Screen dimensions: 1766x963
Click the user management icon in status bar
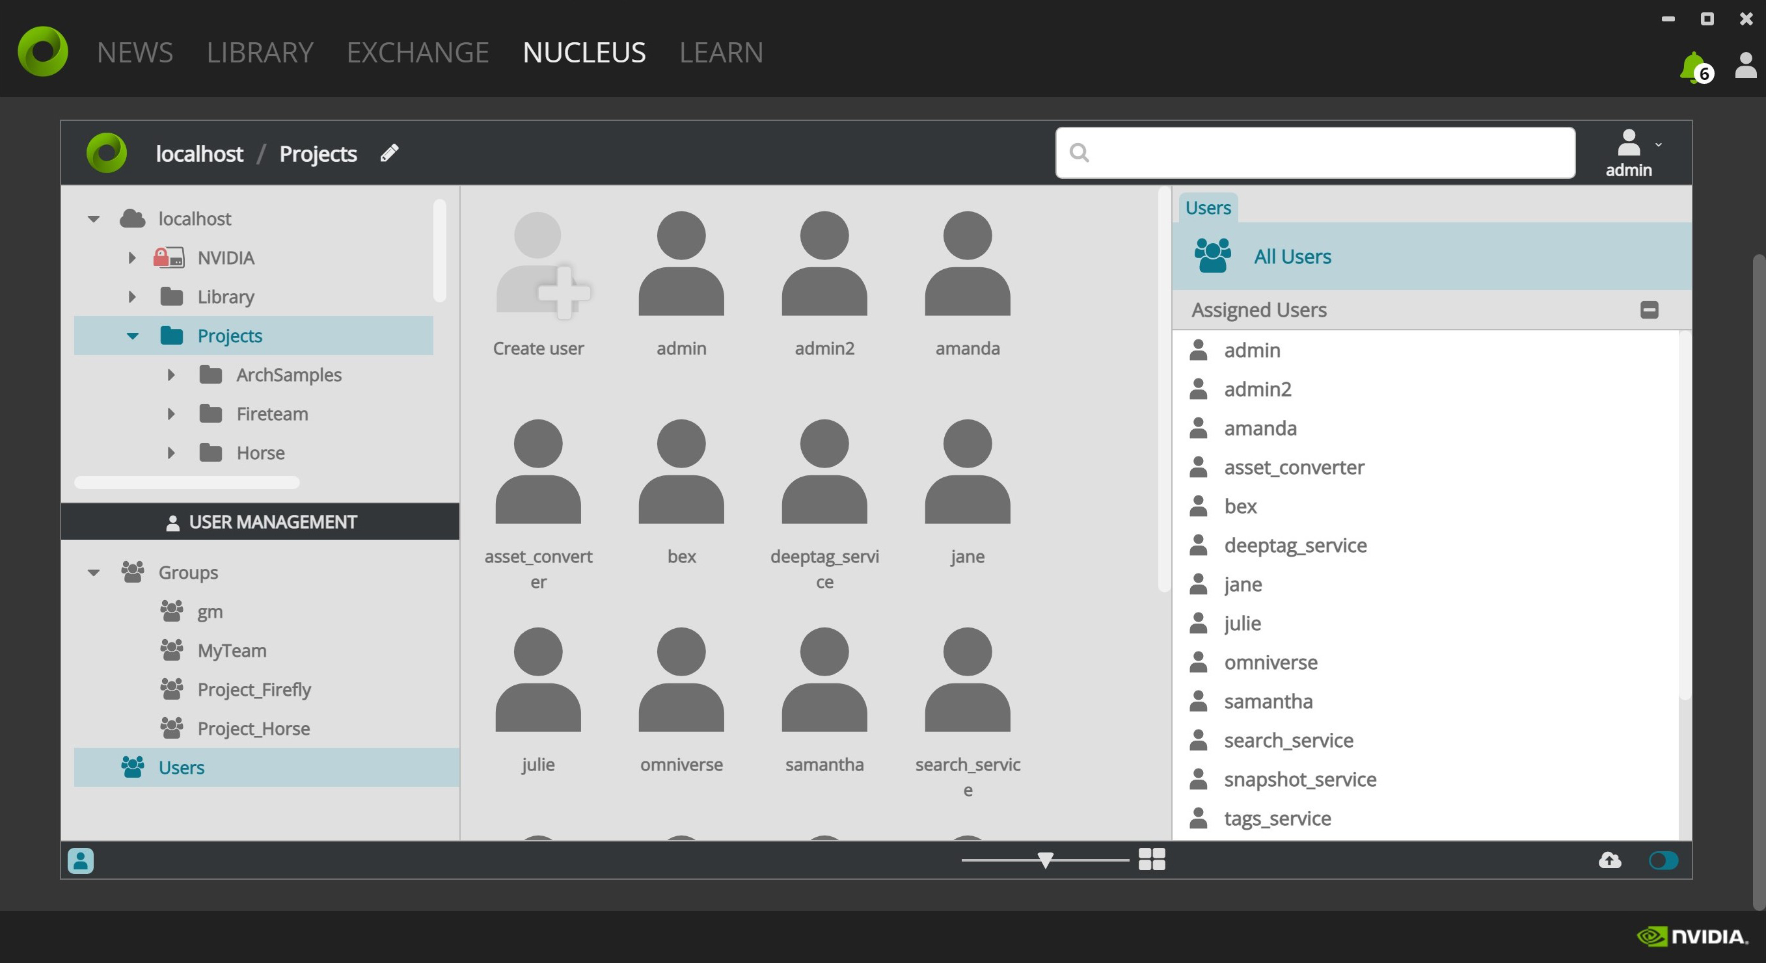(x=80, y=860)
